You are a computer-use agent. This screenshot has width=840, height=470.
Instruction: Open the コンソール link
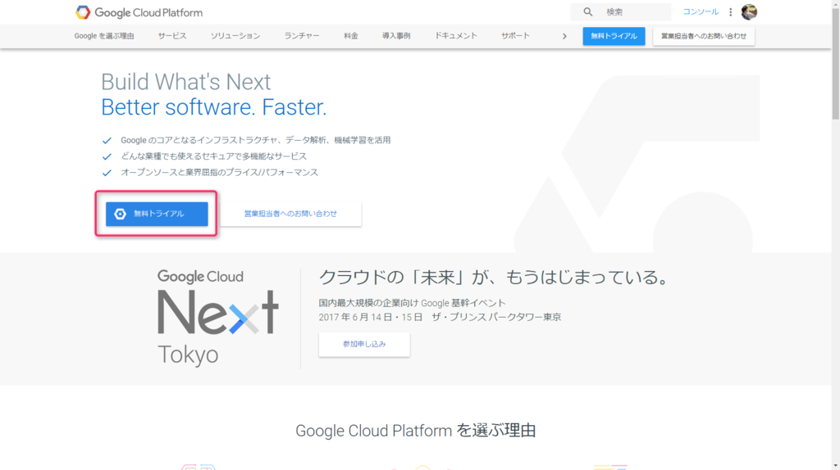[701, 11]
